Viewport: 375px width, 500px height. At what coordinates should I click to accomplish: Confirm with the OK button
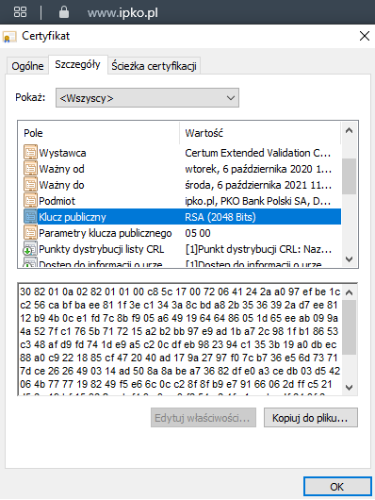(337, 487)
